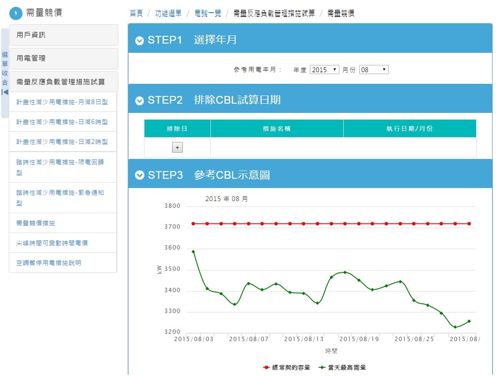Click the 功能選單 breadcrumb link
Image resolution: width=496 pixels, height=376 pixels.
tap(168, 14)
